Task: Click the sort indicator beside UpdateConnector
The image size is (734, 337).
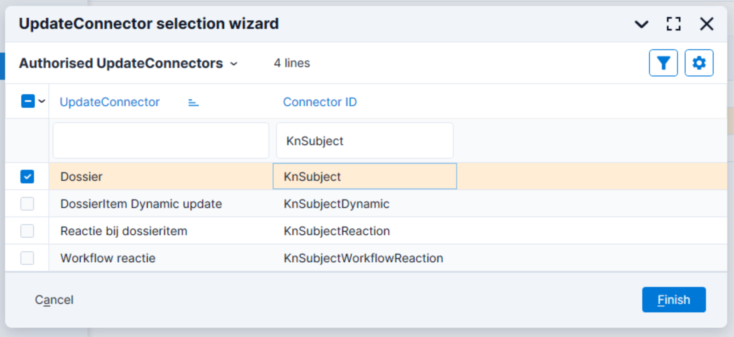Action: 193,102
